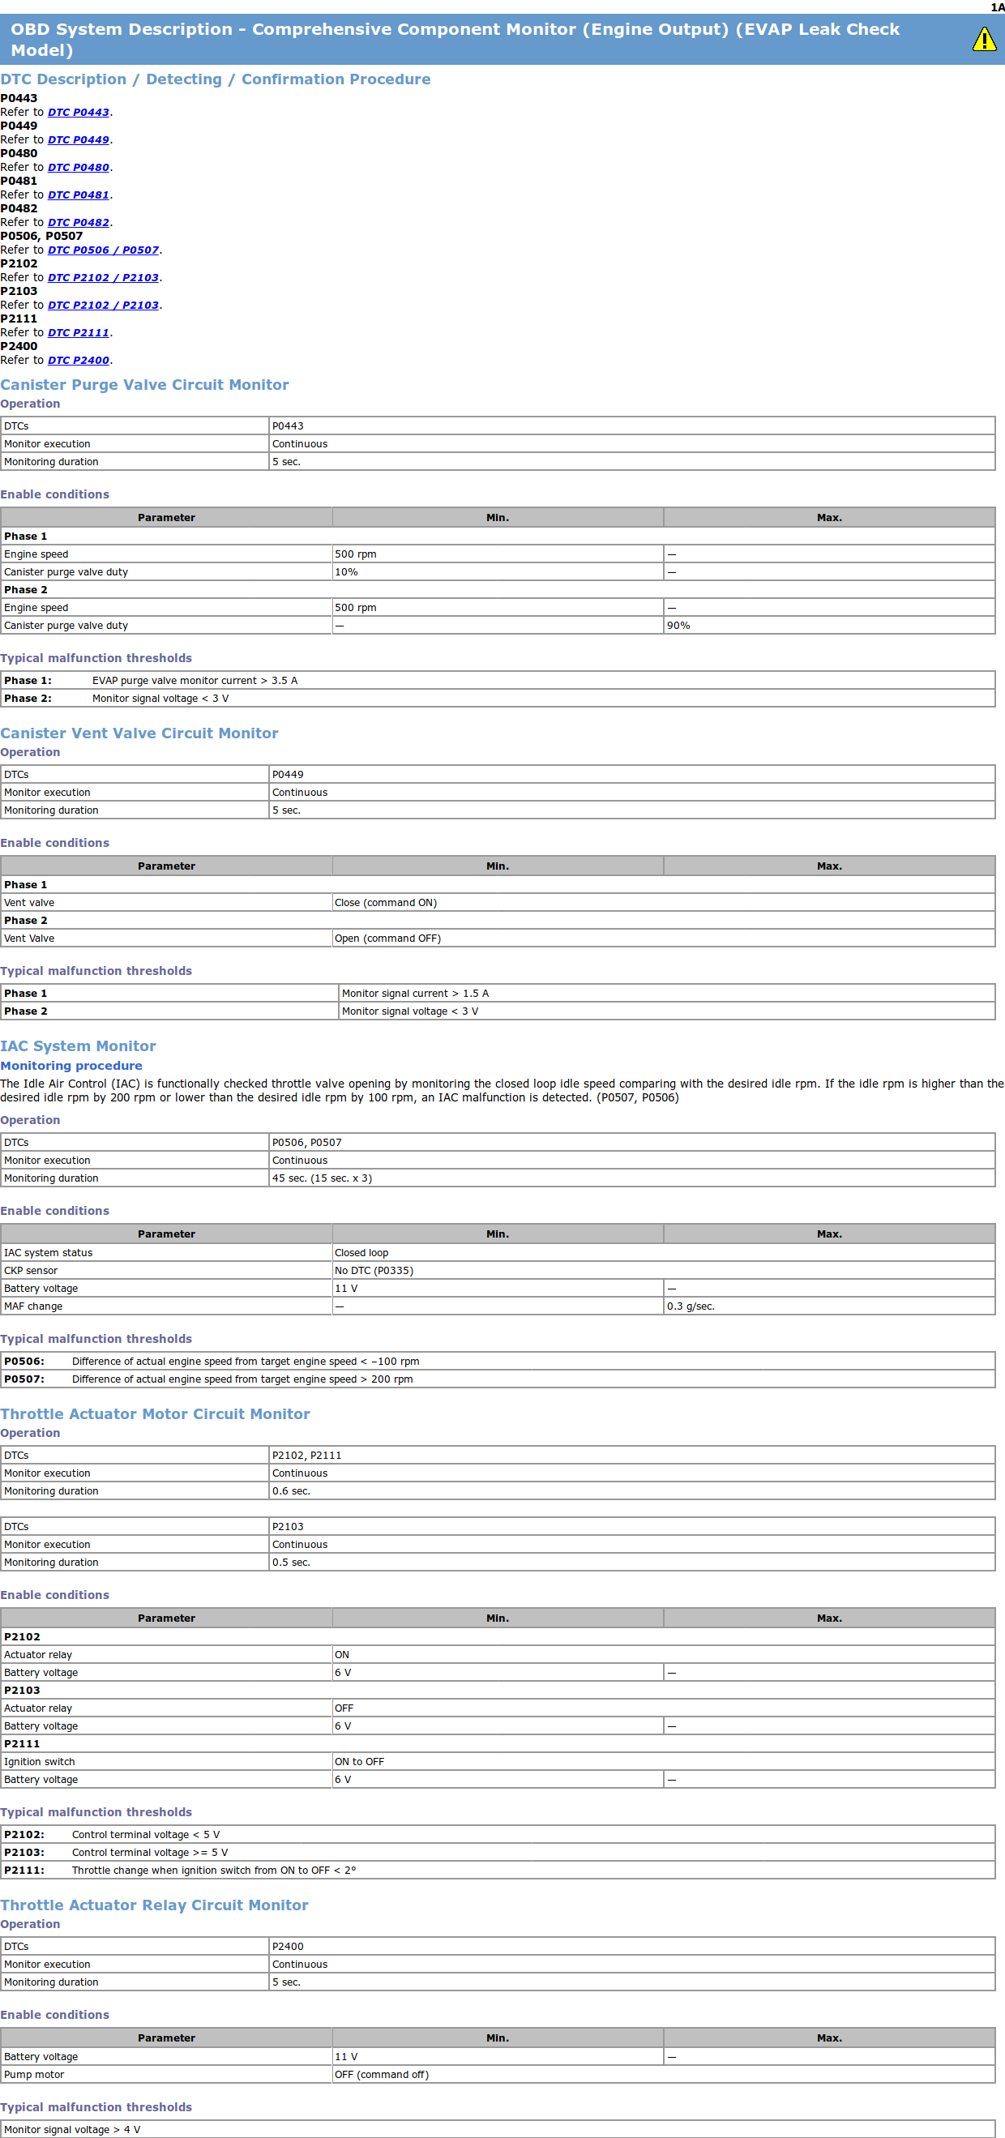Select the Canister Purge Valve Circuit Monitor heading
Image resolution: width=1005 pixels, height=2138 pixels.
[x=144, y=384]
